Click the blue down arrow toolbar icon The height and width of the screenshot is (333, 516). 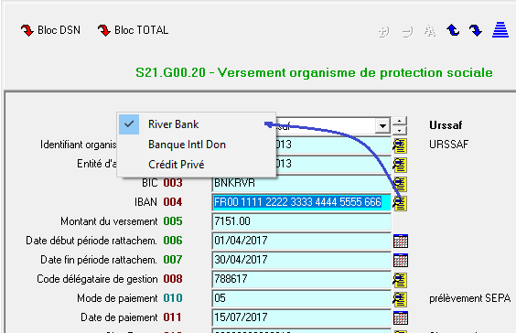pyautogui.click(x=476, y=30)
